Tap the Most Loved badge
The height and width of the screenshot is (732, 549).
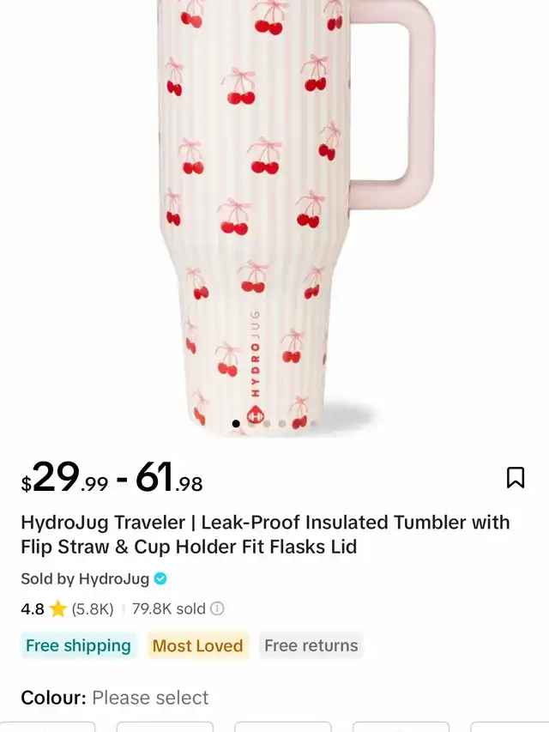pos(197,645)
